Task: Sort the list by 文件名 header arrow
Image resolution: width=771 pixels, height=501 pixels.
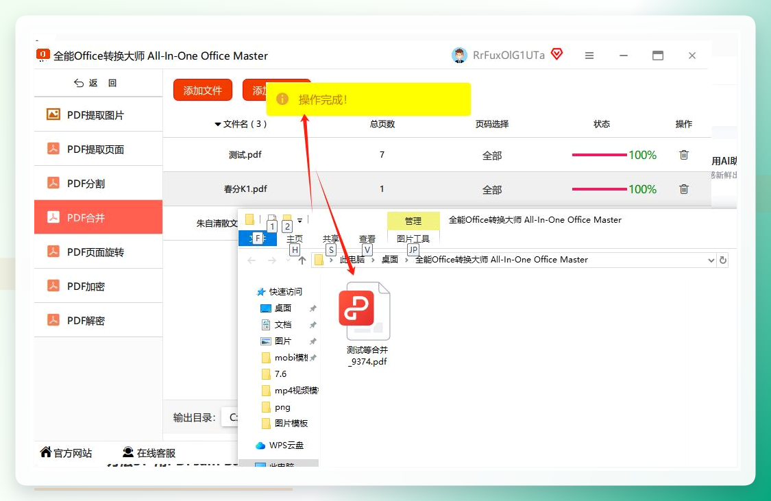Action: click(217, 124)
